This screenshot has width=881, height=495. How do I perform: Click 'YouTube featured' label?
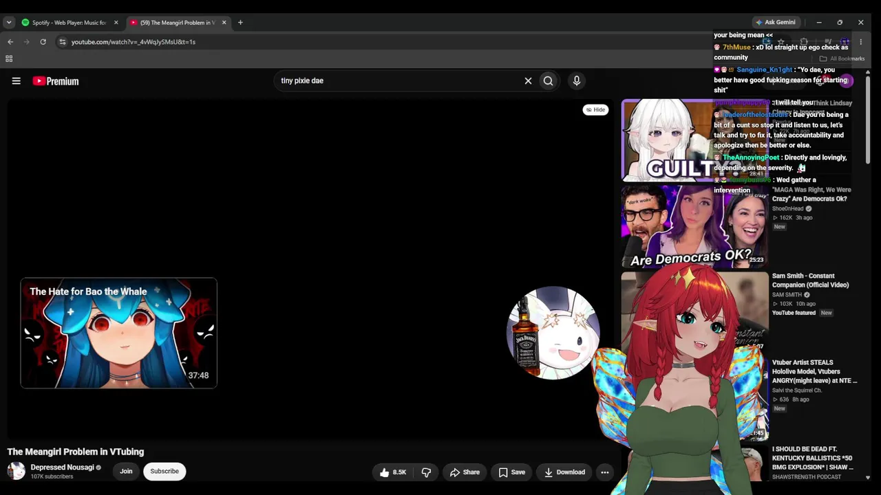[x=794, y=313]
